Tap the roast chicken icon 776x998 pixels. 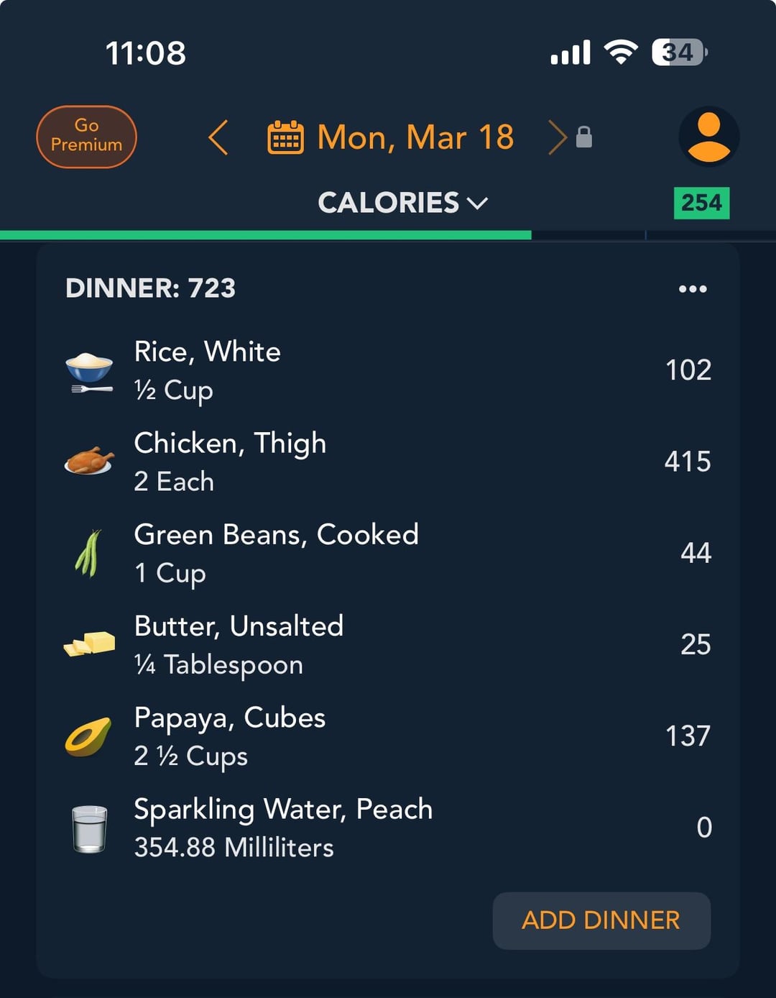click(89, 461)
